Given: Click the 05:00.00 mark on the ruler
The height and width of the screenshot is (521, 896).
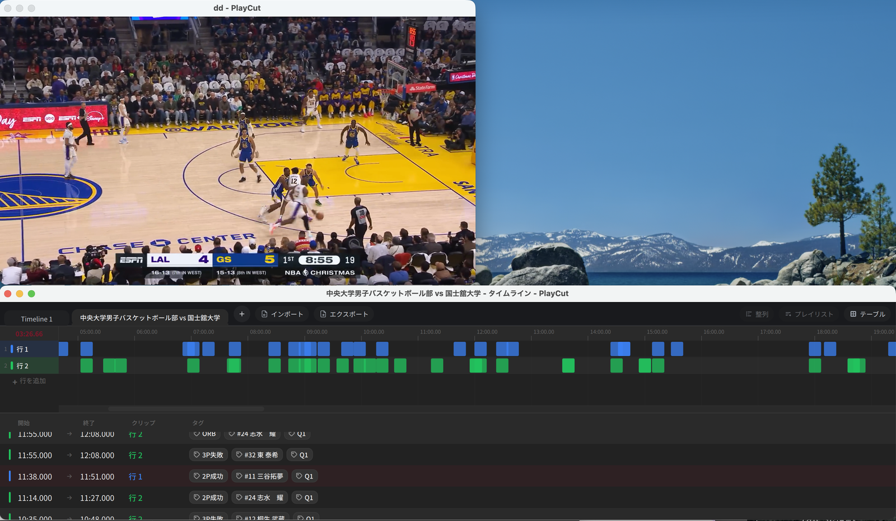Looking at the screenshot, I should coord(90,332).
